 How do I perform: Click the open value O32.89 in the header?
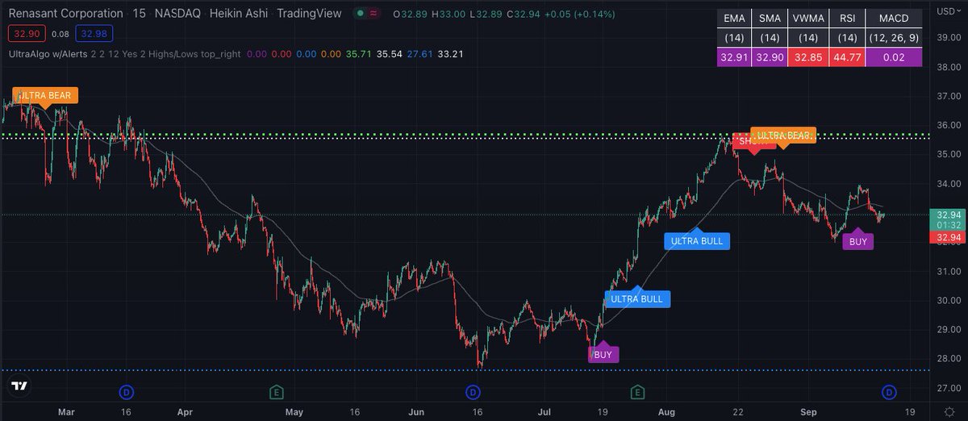pos(410,15)
